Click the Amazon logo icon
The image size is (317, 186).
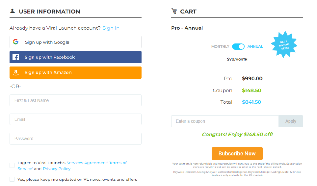pyautogui.click(x=15, y=72)
